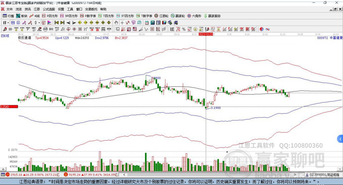
Task: Open the 工具 menu
Action: coord(70,9)
